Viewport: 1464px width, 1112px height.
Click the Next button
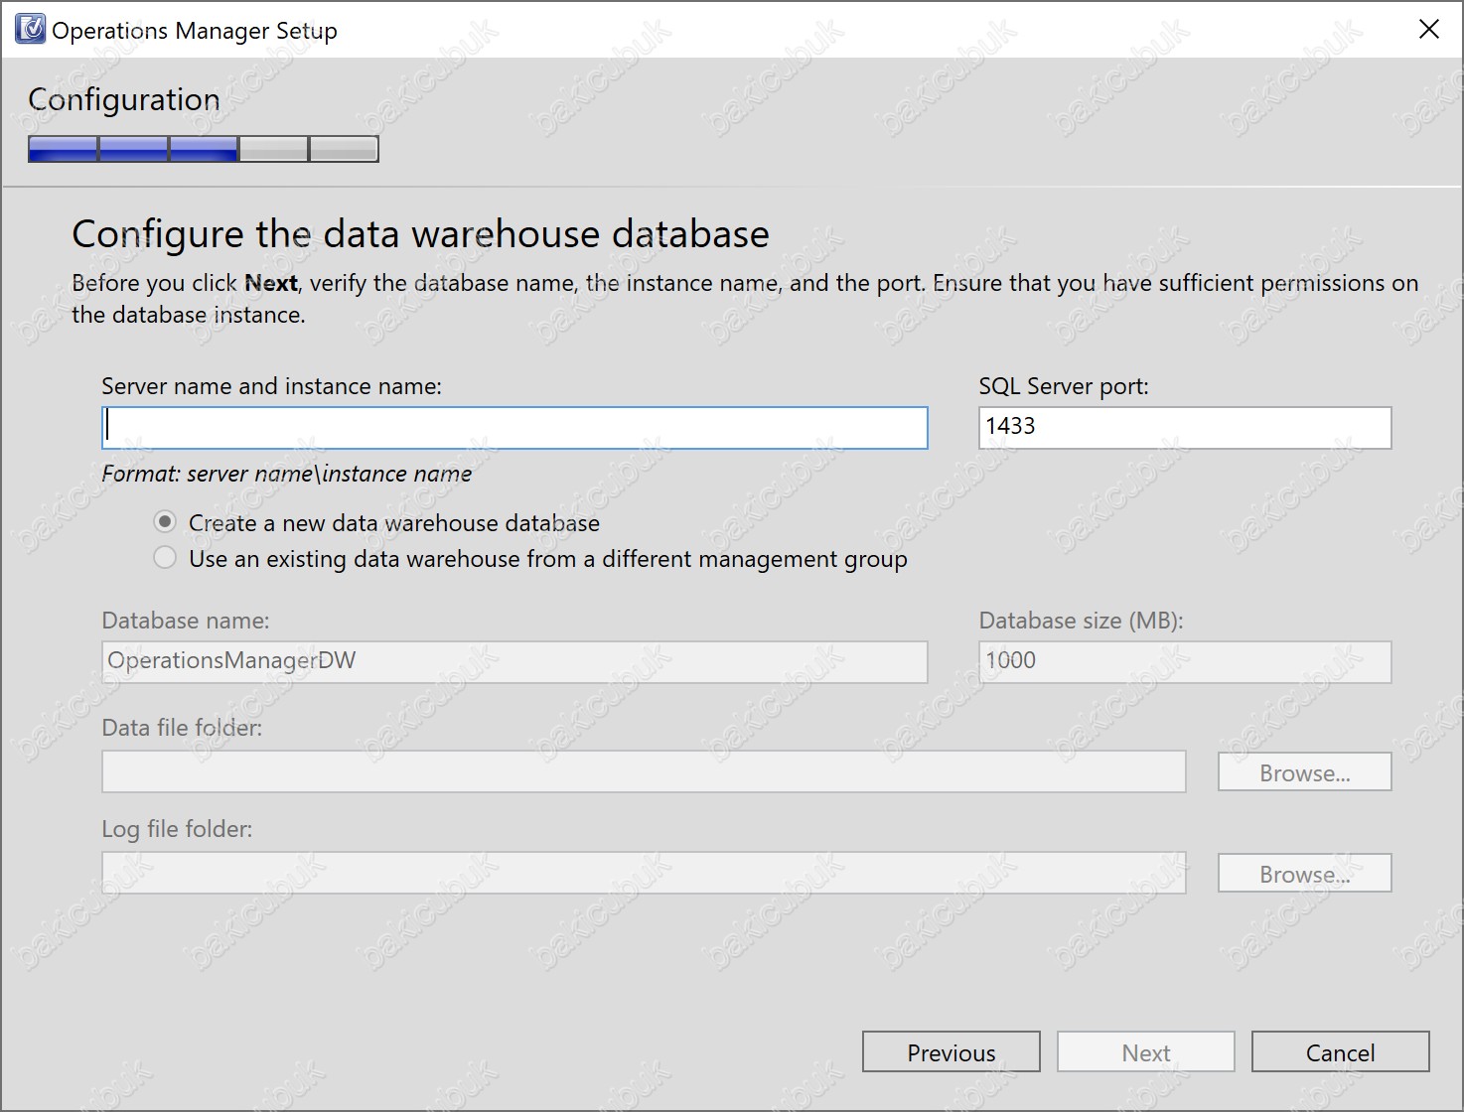click(1146, 1052)
